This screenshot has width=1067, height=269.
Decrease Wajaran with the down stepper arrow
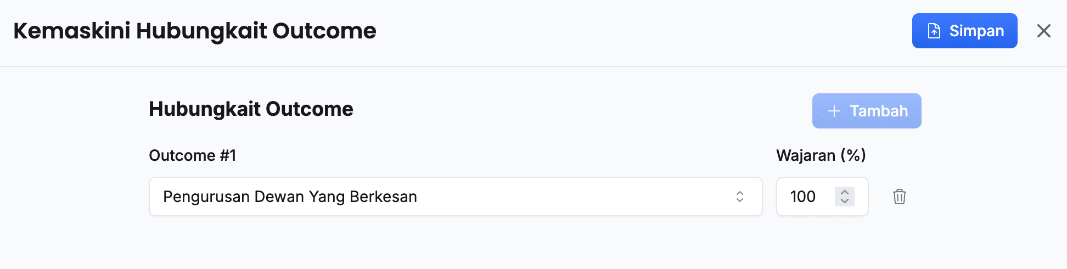[x=845, y=201]
